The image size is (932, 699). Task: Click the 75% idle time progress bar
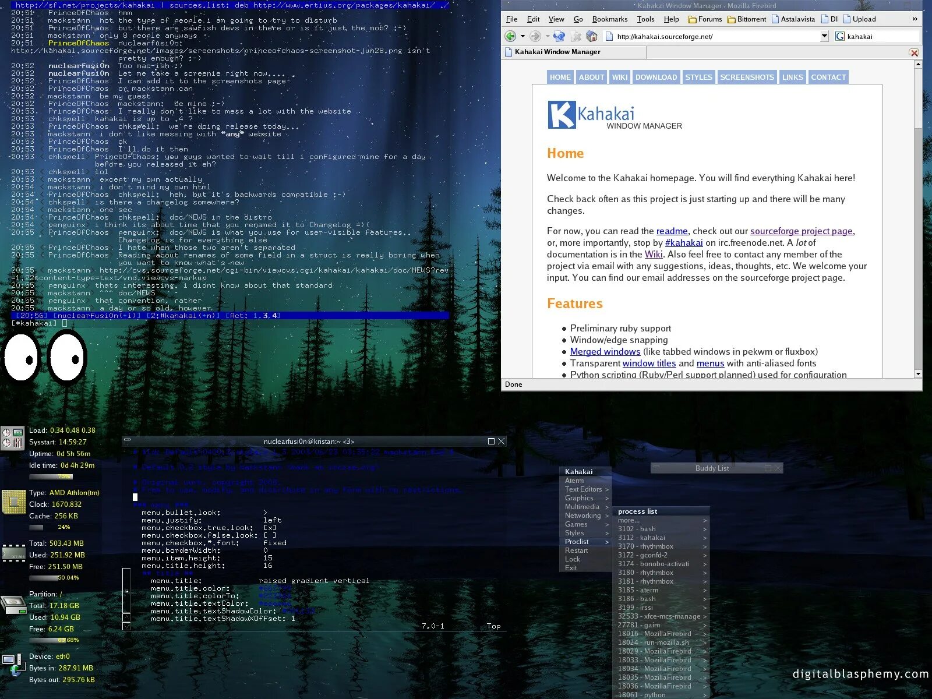click(x=51, y=476)
